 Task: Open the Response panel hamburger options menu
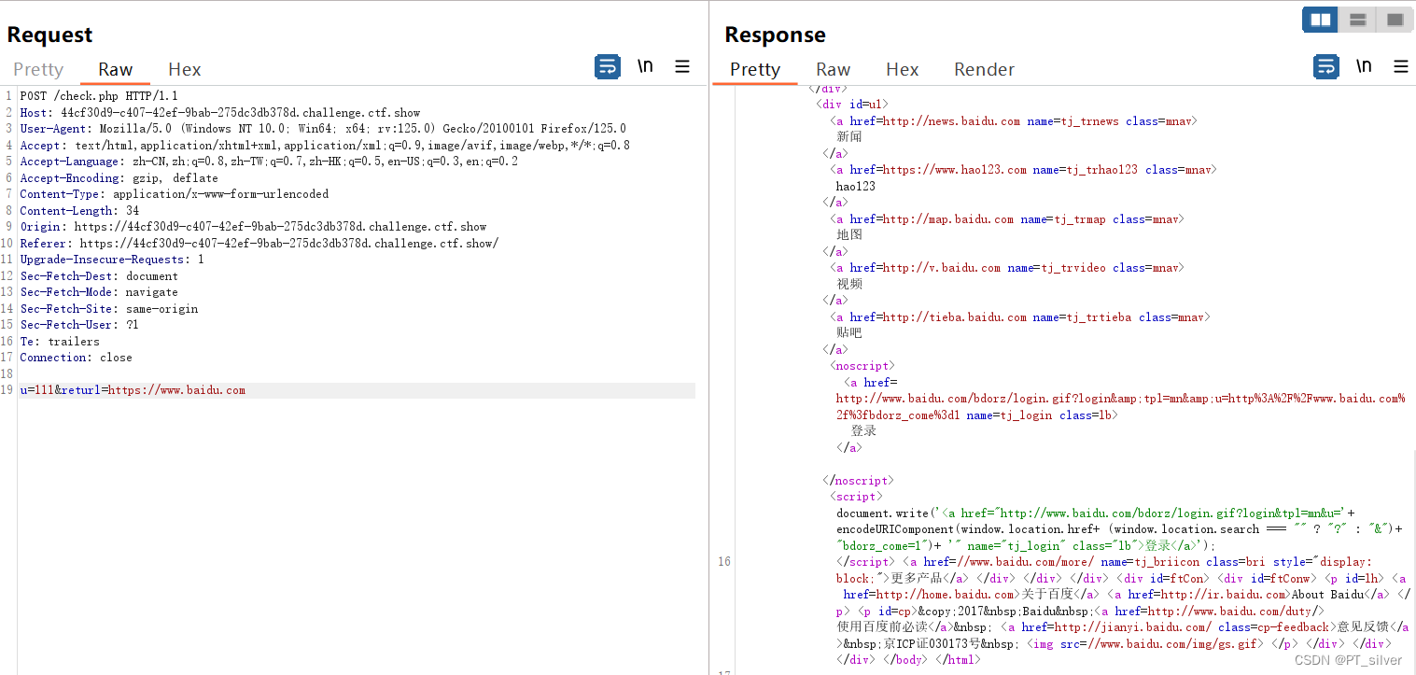pos(1401,66)
